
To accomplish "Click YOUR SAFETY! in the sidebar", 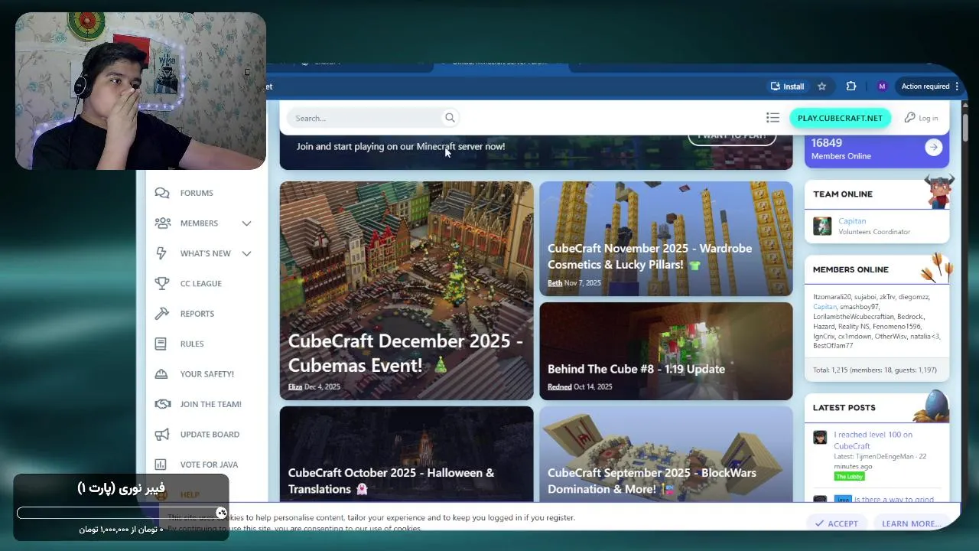I will click(x=207, y=374).
